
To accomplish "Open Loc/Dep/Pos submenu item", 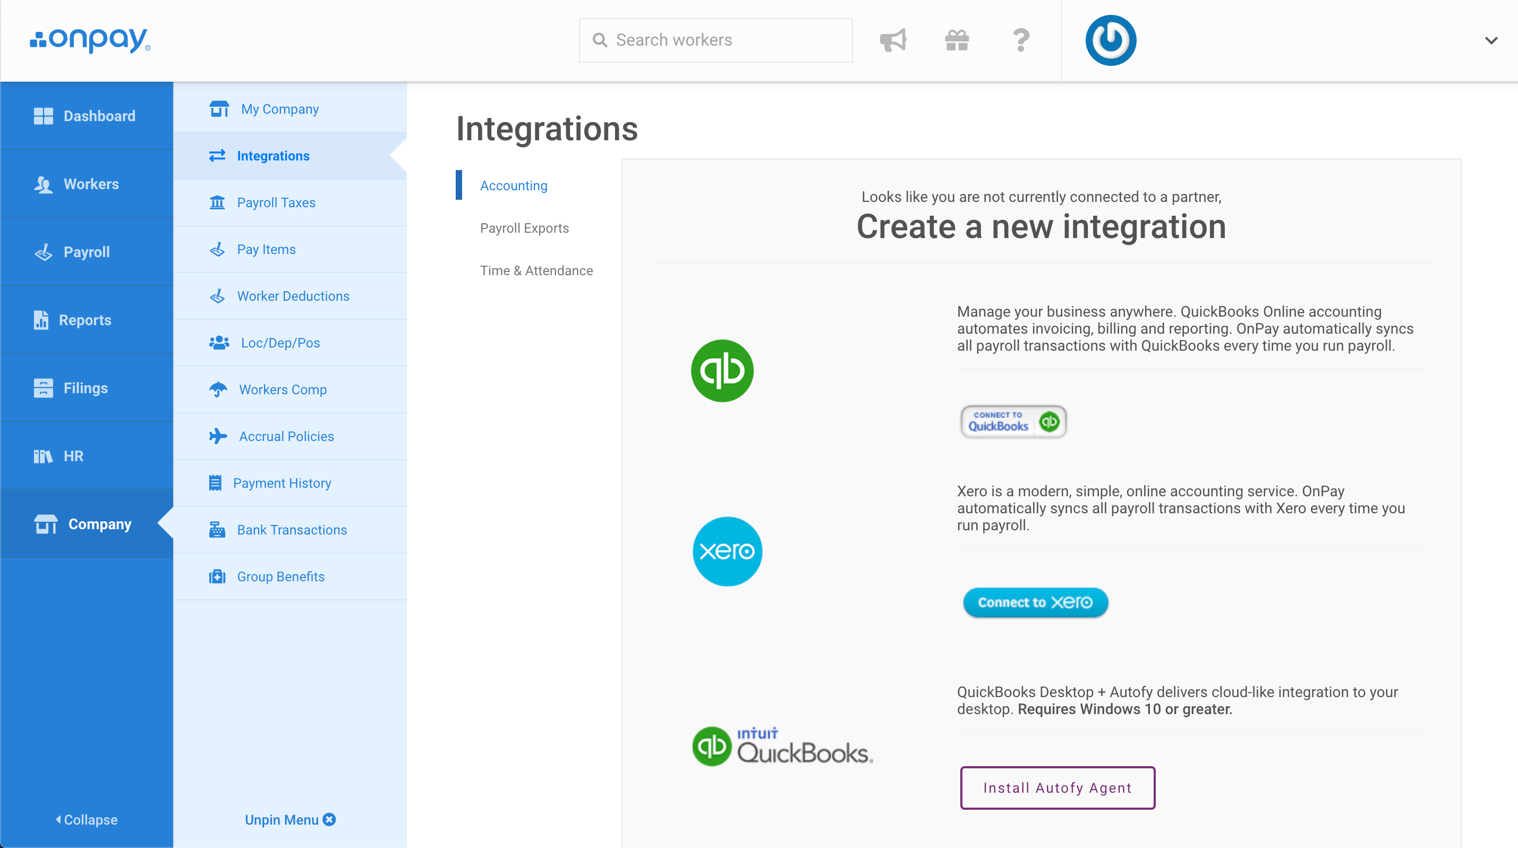I will (290, 342).
